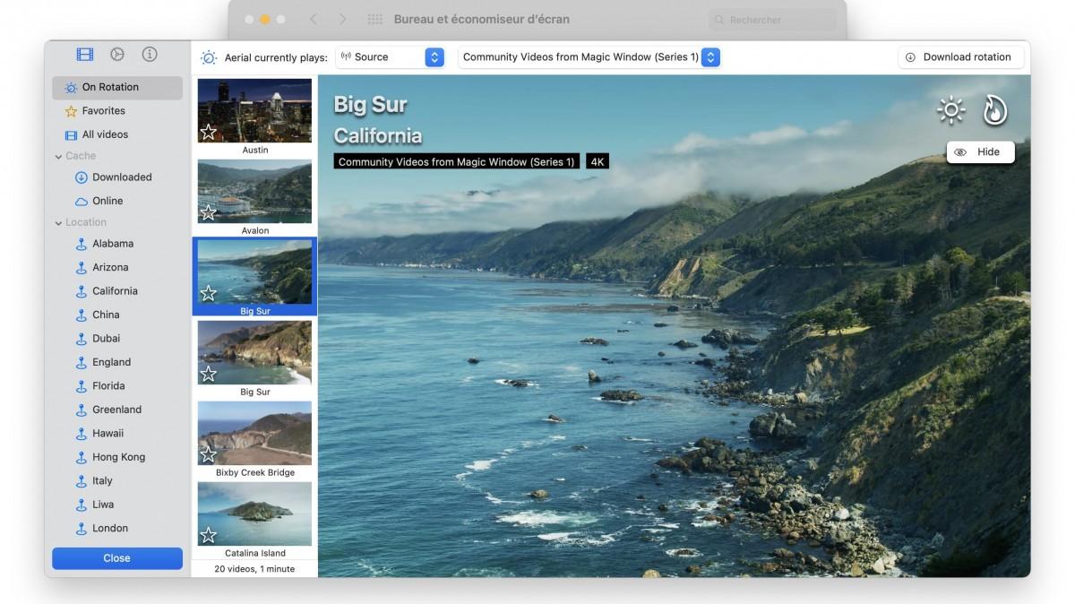Open the film strip videos tab icon
Screen dimensions: 1075x604
(x=85, y=55)
